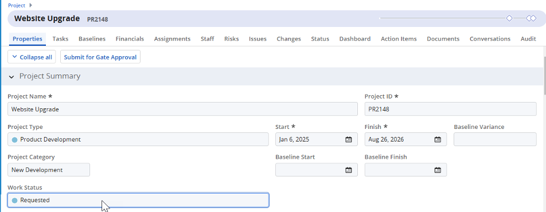Click the Baseline Finish date field
The width and height of the screenshot is (546, 212).
pos(405,170)
